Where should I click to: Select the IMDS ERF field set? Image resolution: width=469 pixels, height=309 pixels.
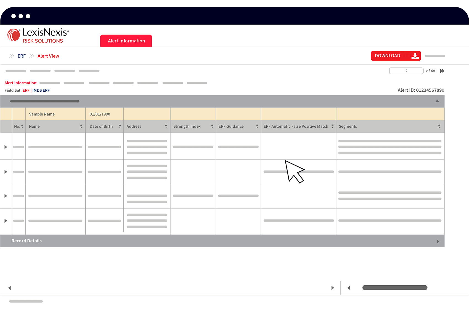pos(41,90)
